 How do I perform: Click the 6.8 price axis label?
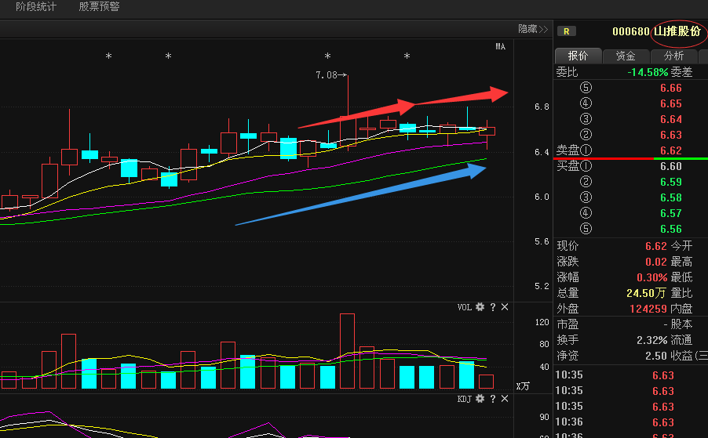click(x=542, y=107)
